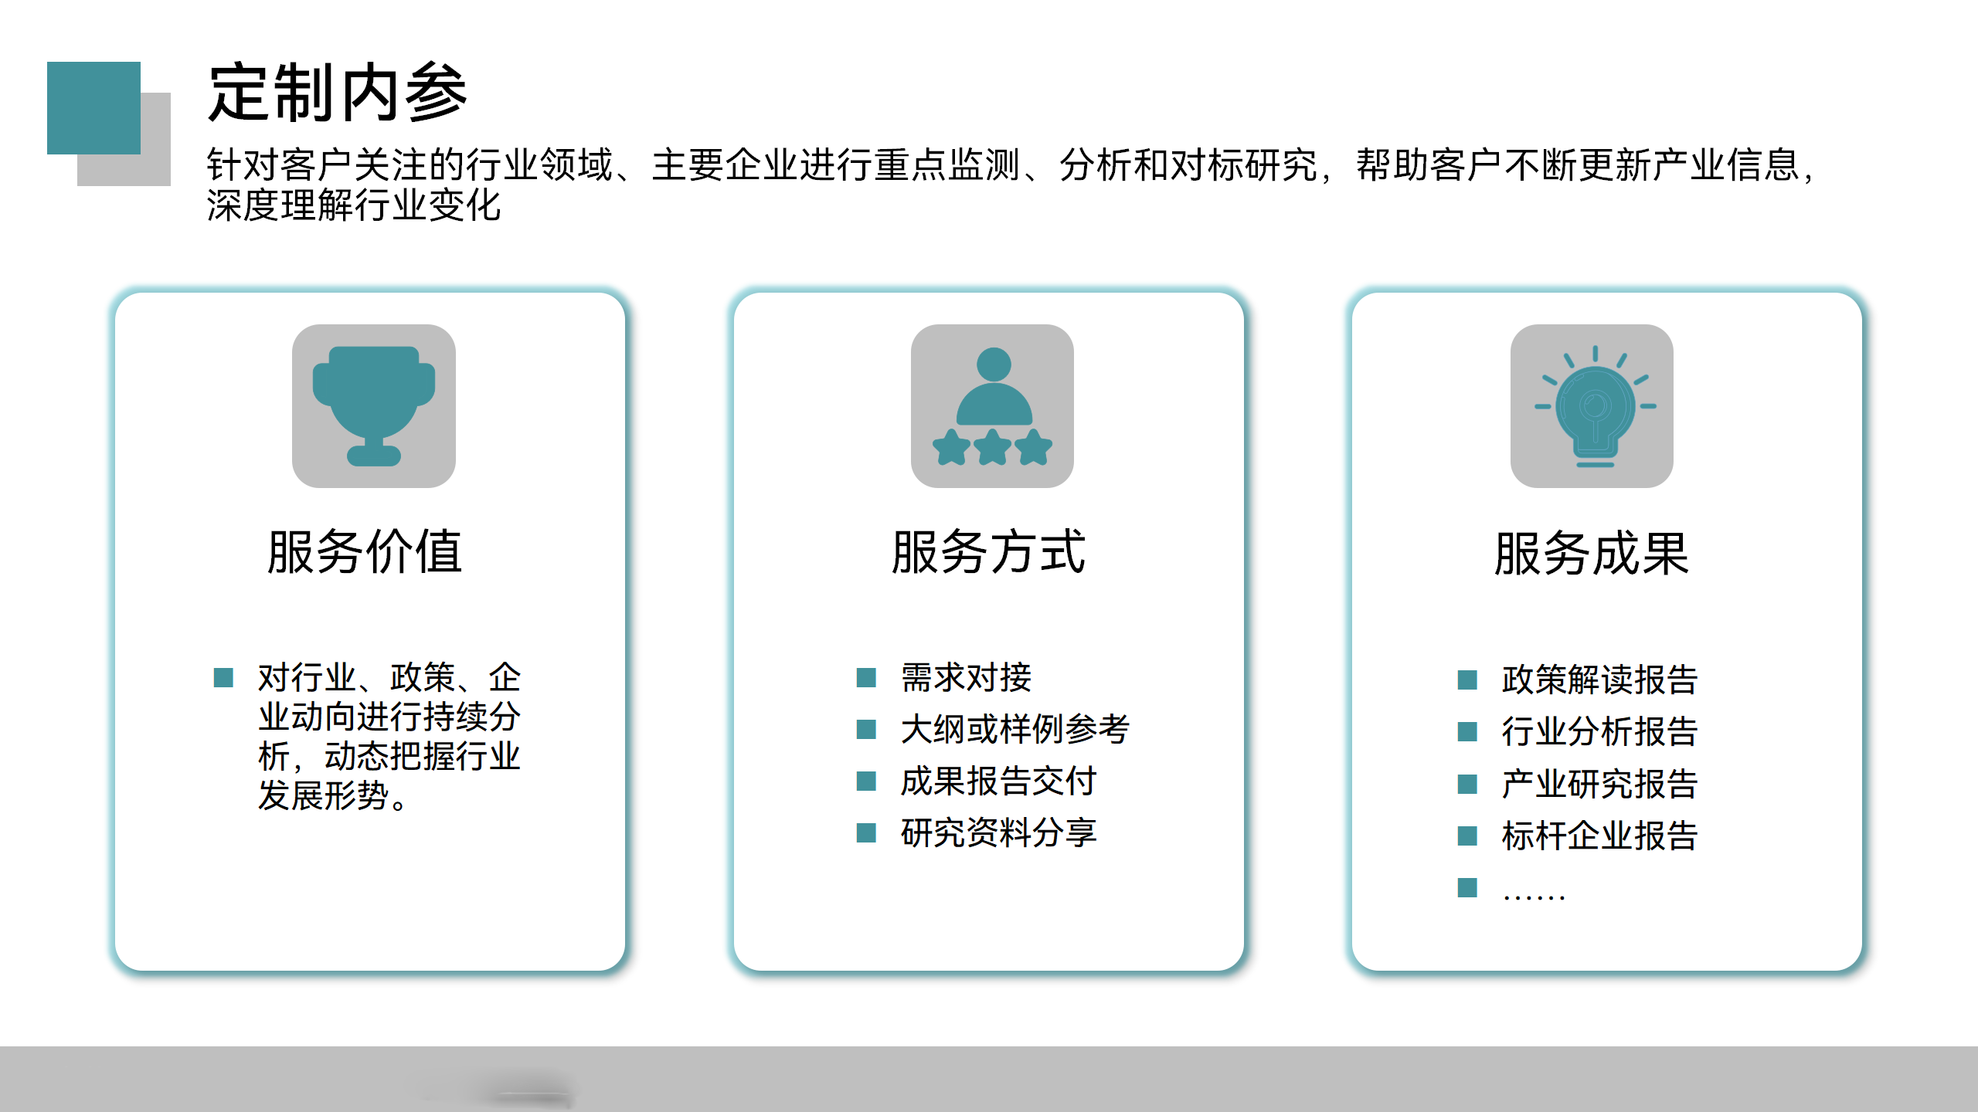
Task: Expand the 研究资料分享 list entry
Action: click(1001, 832)
